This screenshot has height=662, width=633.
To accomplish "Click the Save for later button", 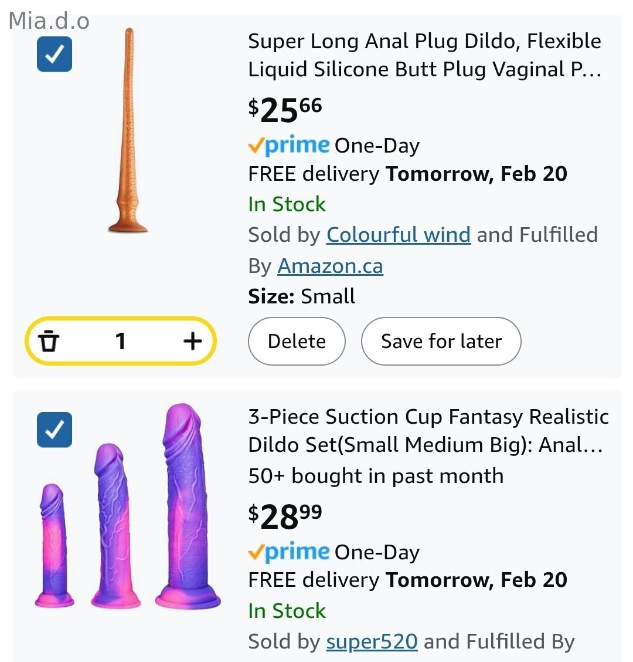I will pos(441,341).
